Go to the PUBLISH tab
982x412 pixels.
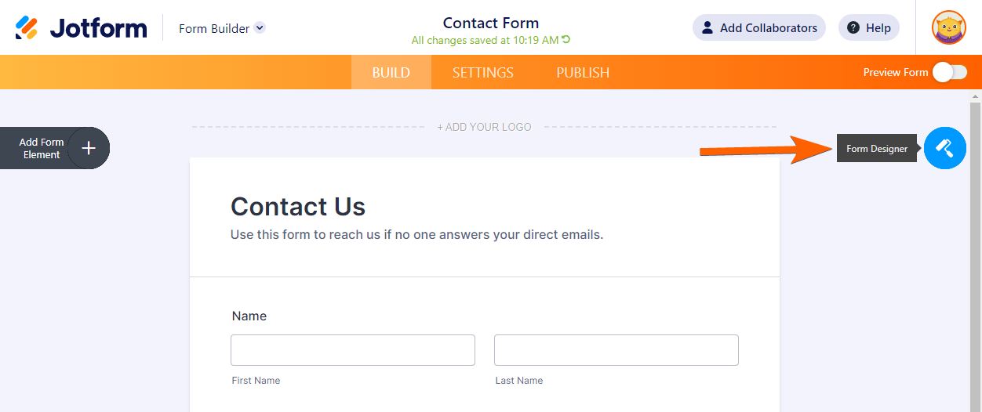coord(583,73)
